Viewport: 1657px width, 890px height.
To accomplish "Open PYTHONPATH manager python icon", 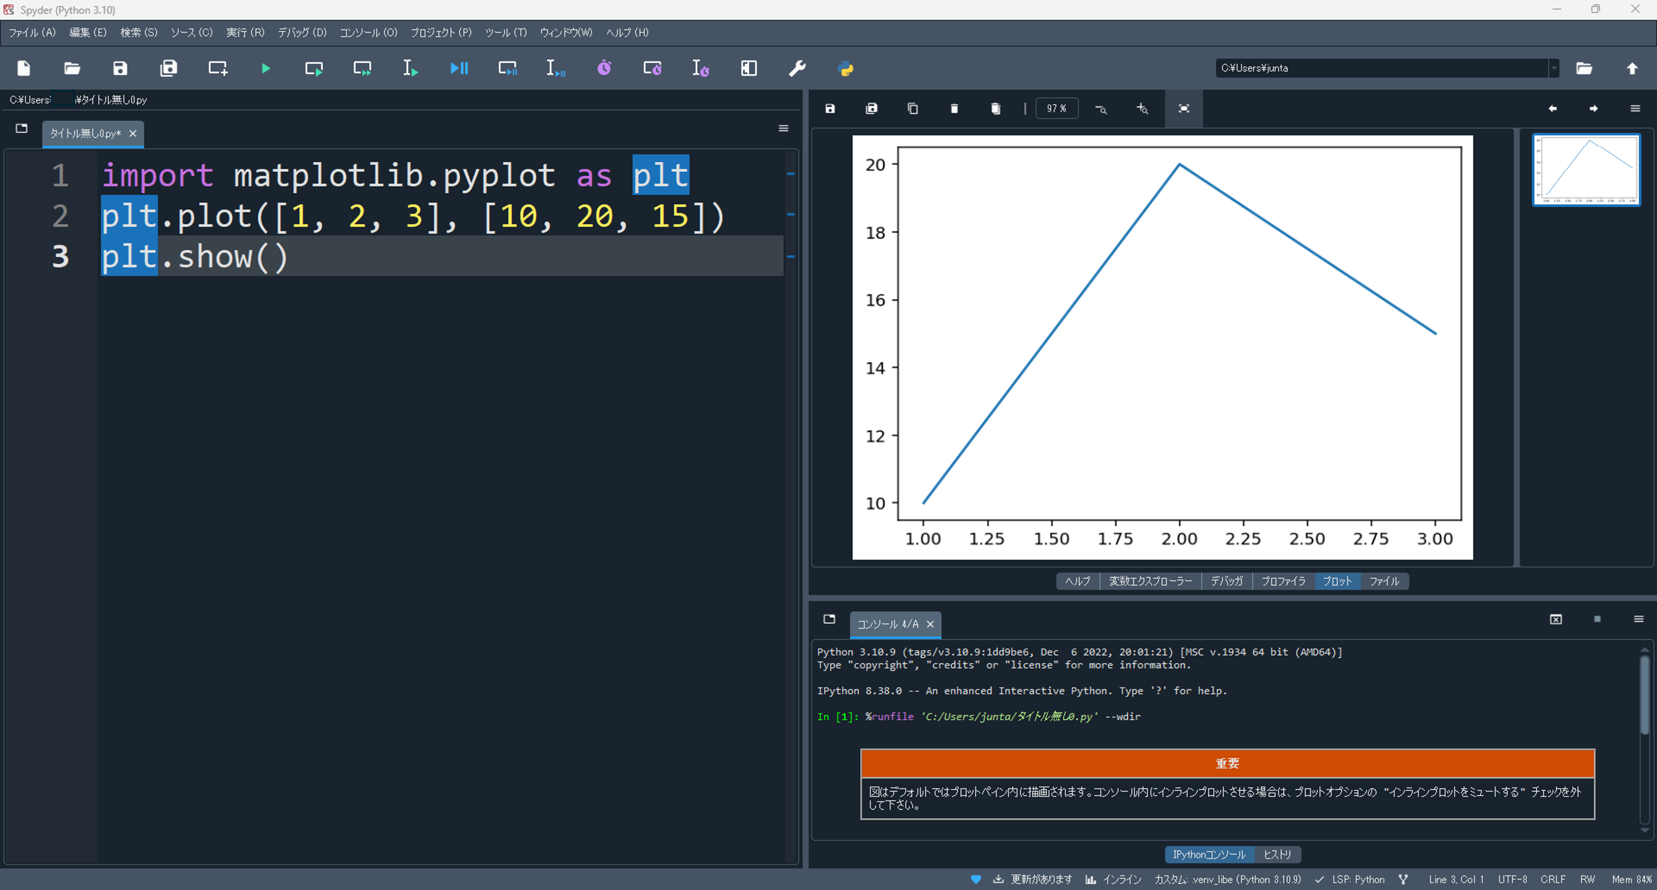I will click(846, 68).
